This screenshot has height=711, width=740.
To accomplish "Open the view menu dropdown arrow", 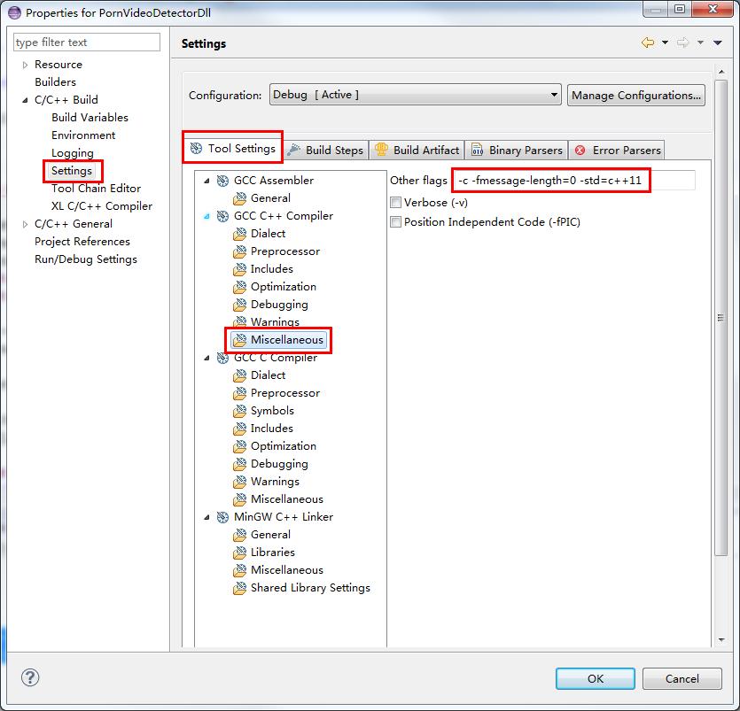I will 718,43.
